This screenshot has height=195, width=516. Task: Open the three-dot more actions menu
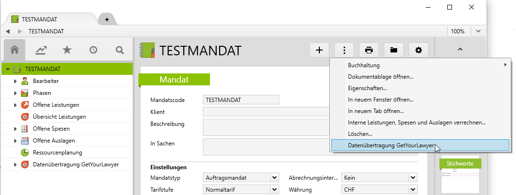coord(344,51)
